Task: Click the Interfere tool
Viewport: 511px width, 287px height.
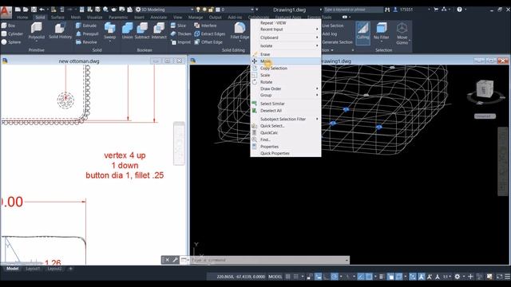Action: [205, 26]
